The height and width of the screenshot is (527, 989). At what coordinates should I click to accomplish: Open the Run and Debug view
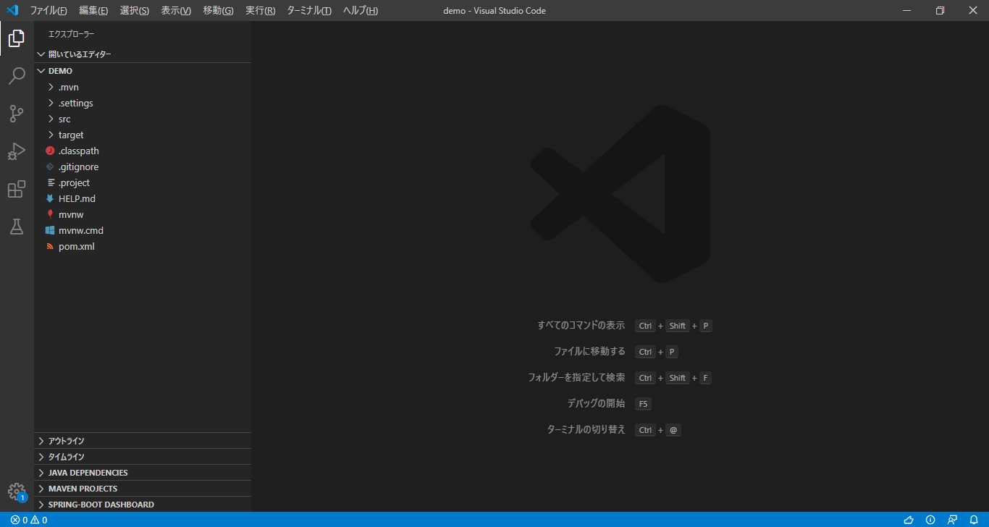pyautogui.click(x=17, y=151)
